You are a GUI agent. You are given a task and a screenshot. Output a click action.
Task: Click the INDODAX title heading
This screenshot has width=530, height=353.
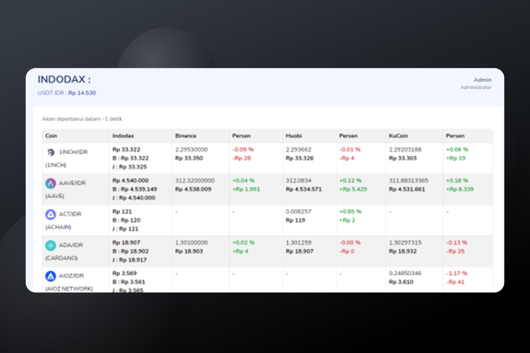pos(64,80)
